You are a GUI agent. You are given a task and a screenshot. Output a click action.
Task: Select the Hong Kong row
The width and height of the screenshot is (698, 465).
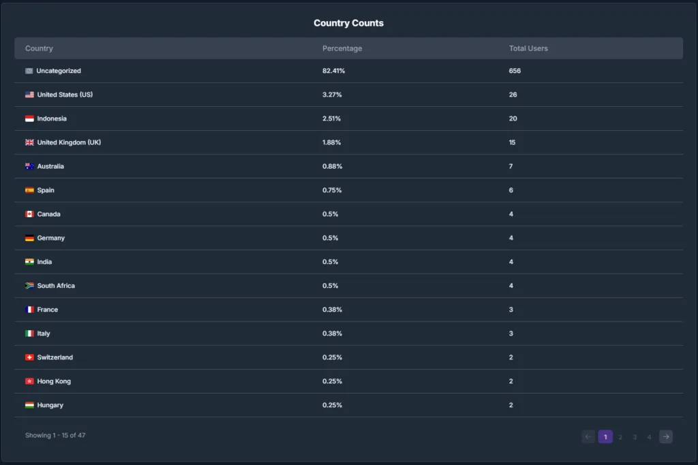tap(348, 381)
